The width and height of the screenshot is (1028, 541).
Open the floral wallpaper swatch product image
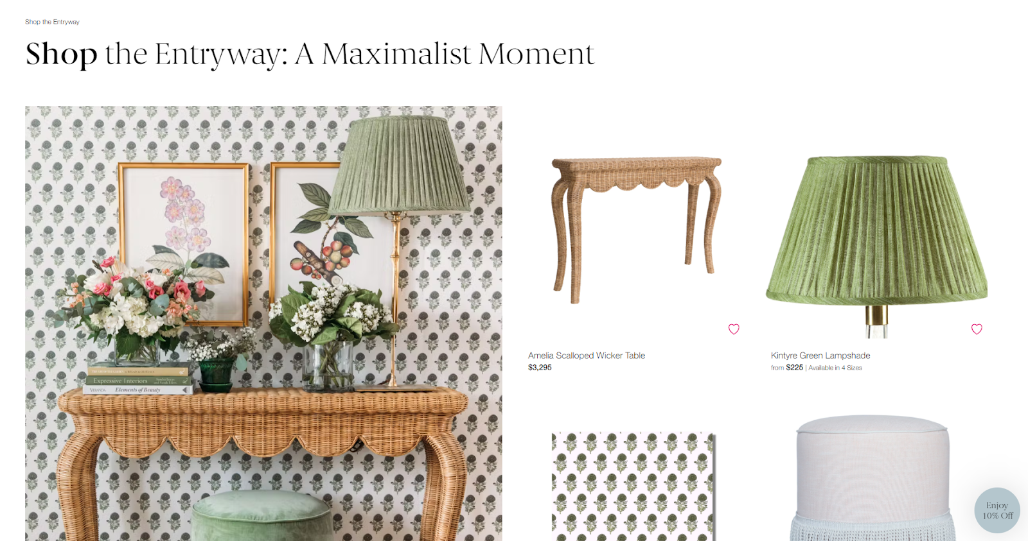pyautogui.click(x=633, y=486)
